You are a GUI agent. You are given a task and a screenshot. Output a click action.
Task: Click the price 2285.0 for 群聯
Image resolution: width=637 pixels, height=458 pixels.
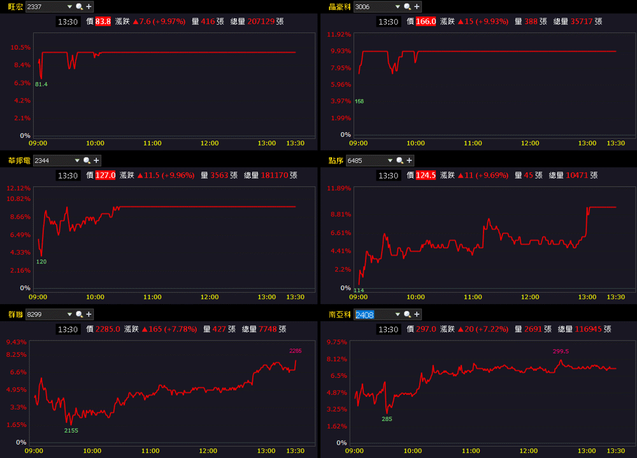(x=108, y=329)
